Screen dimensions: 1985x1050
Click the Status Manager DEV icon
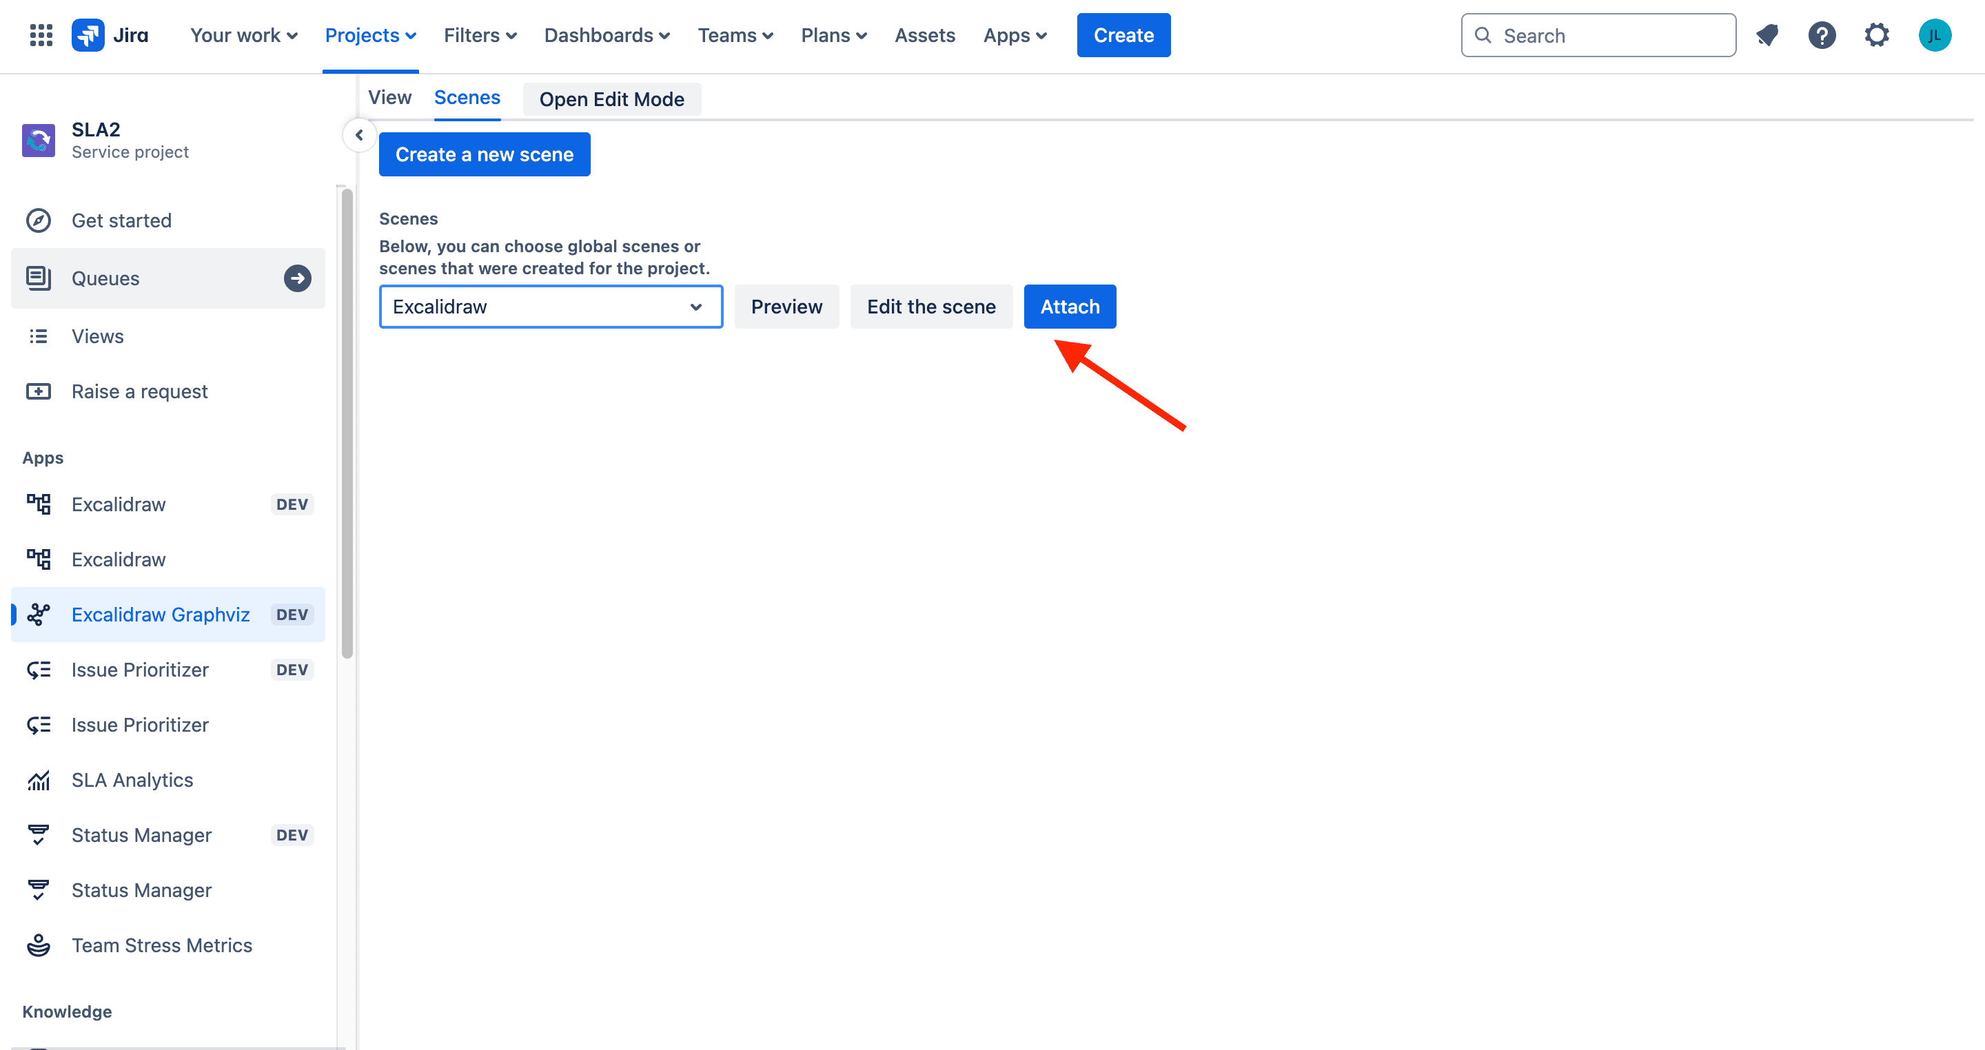(39, 835)
